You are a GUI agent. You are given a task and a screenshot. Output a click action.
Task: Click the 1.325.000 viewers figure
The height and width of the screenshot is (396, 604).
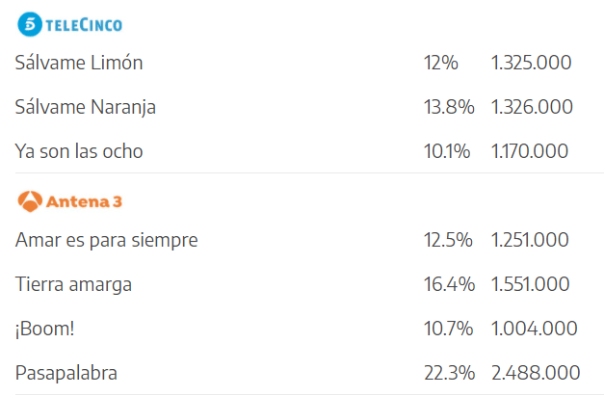(x=531, y=63)
